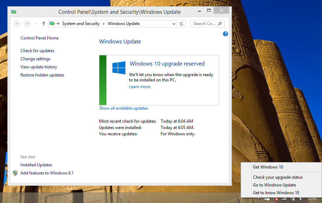Viewport: 322px width, 203px height.
Task: Open Restore hidden updates
Action: pyautogui.click(x=42, y=75)
